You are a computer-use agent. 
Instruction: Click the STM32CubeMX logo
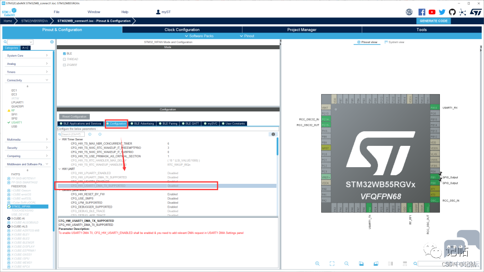(9, 12)
